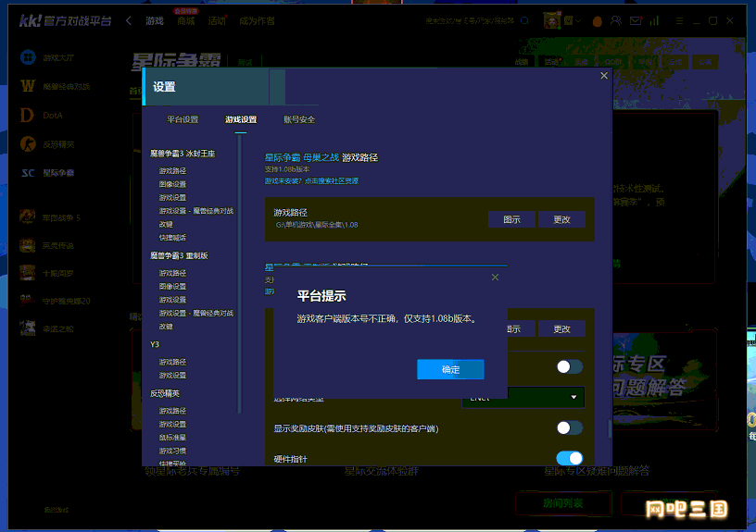Open 游戏 in the top navigation
Screen dimensions: 756x532
click(x=155, y=21)
